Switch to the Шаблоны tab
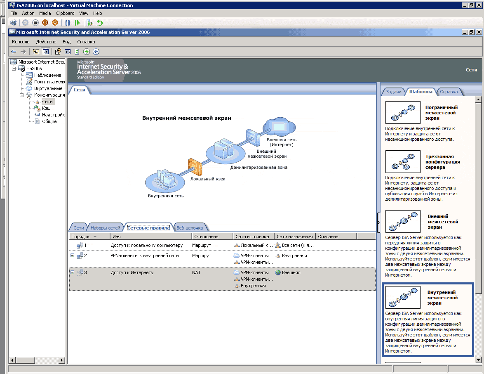 point(421,92)
